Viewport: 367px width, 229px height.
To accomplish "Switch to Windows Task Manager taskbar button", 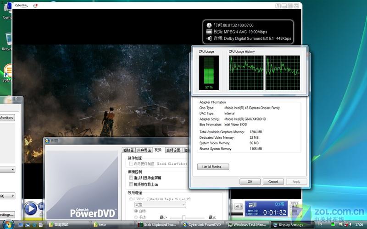I will coord(247,225).
